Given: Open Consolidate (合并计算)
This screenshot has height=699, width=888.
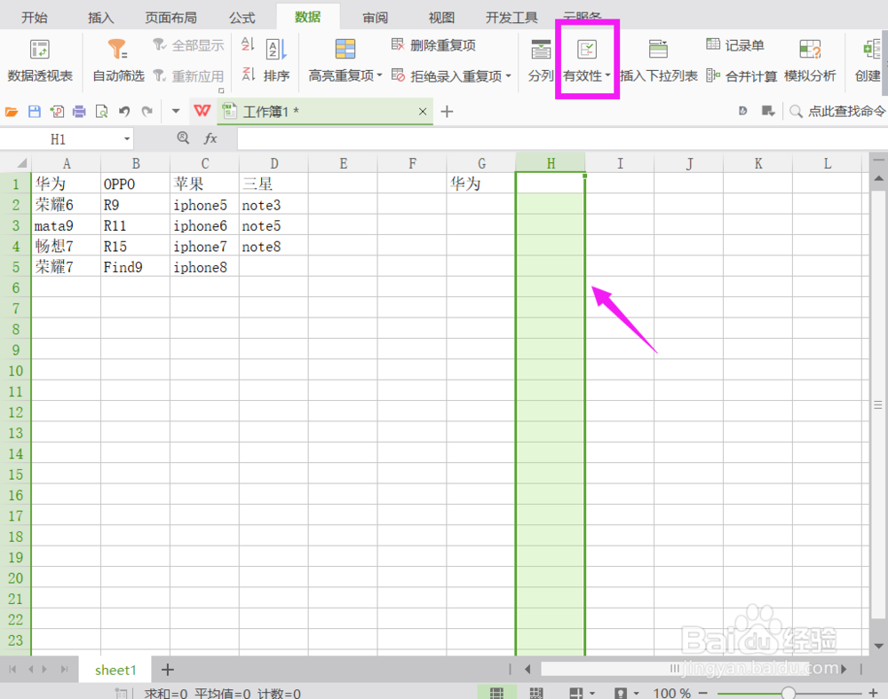Looking at the screenshot, I should (741, 75).
